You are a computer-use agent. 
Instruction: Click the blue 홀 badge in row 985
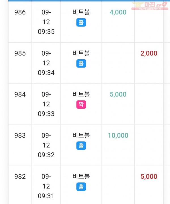(x=81, y=64)
